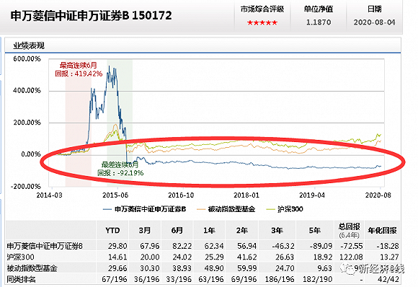Click the 6月 column header
Viewport: 418px width, 287px height.
click(x=177, y=230)
